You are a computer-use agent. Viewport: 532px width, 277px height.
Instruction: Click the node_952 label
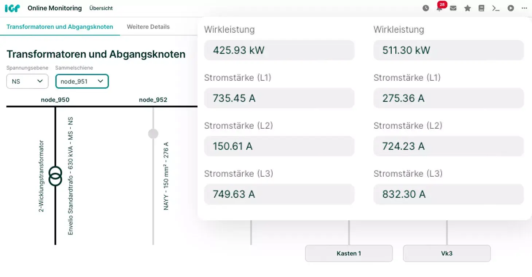[x=153, y=100]
